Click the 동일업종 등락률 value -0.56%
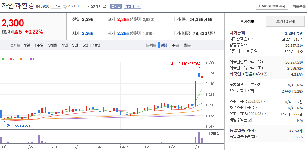 [297, 137]
